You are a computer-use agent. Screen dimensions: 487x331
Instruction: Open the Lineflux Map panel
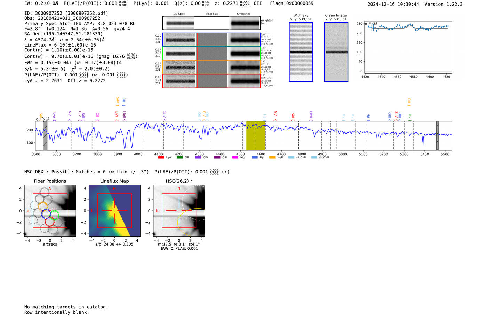pyautogui.click(x=114, y=211)
